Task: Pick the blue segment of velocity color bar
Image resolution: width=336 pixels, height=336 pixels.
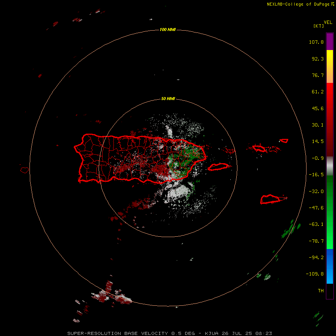Action: tap(330, 266)
